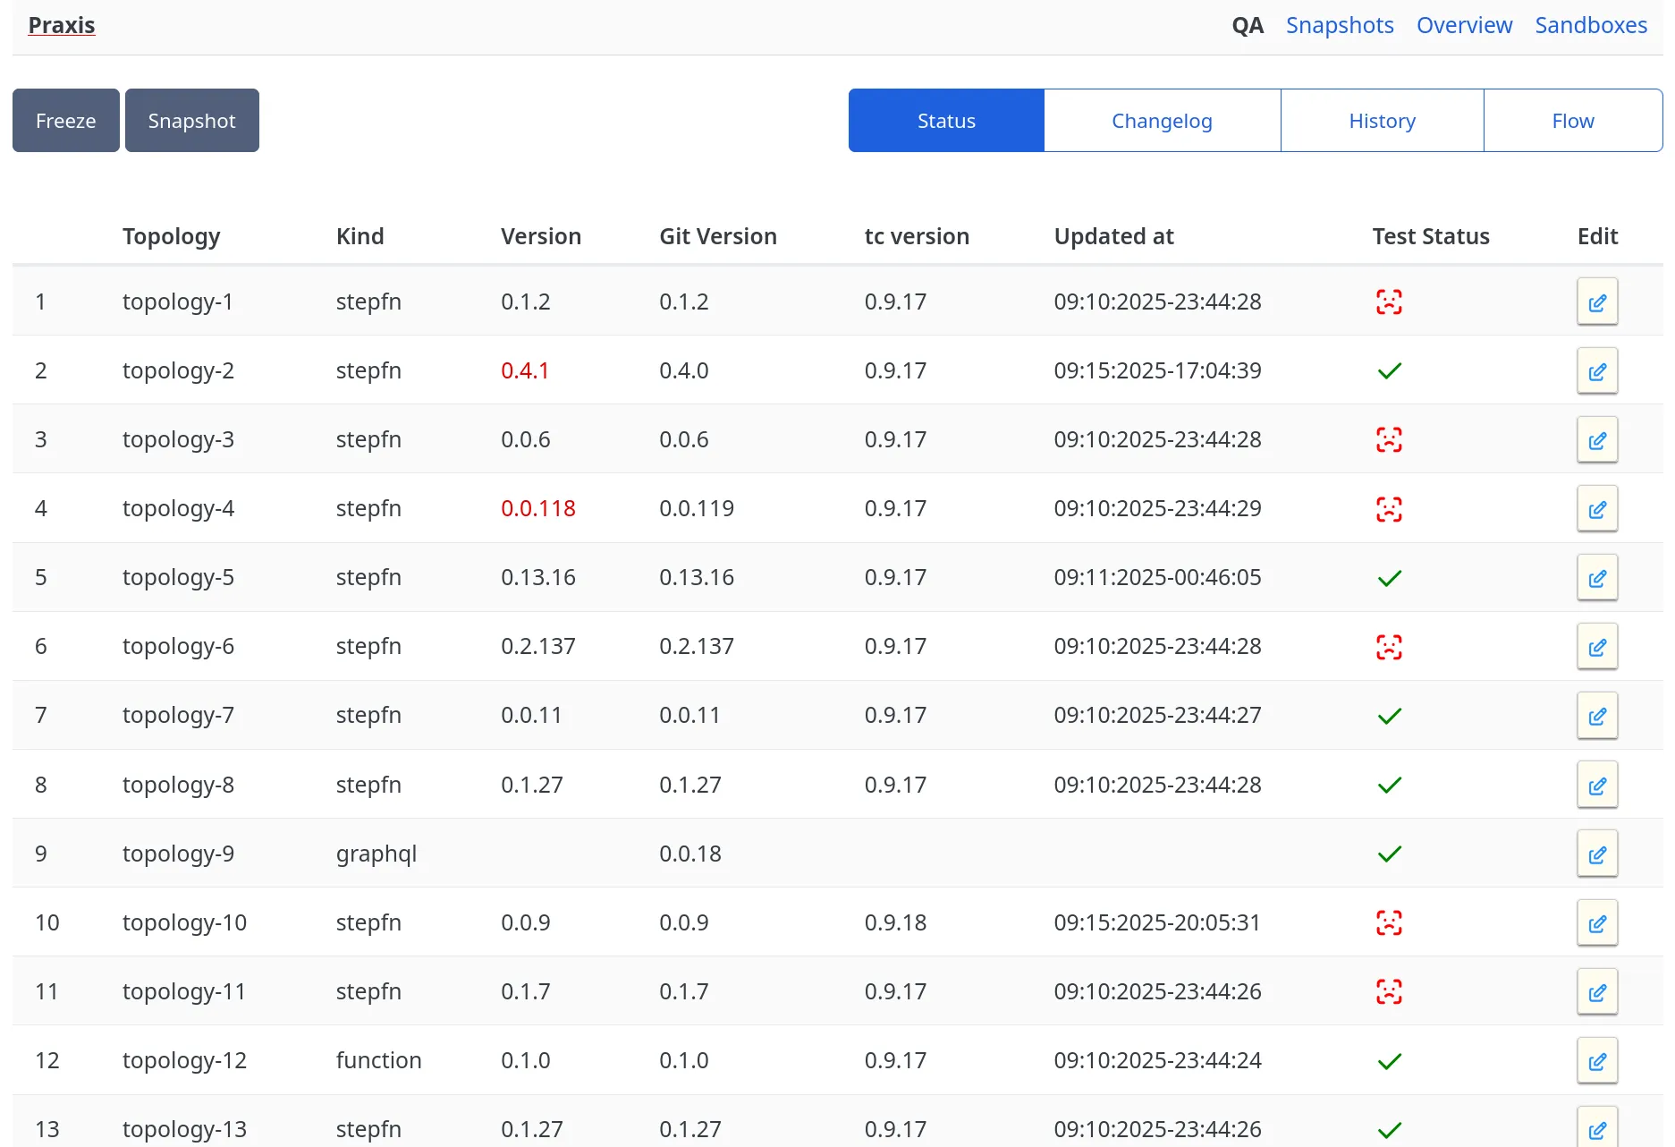The height and width of the screenshot is (1147, 1675).
Task: Click failed test icon for topology-10
Action: pyautogui.click(x=1388, y=923)
